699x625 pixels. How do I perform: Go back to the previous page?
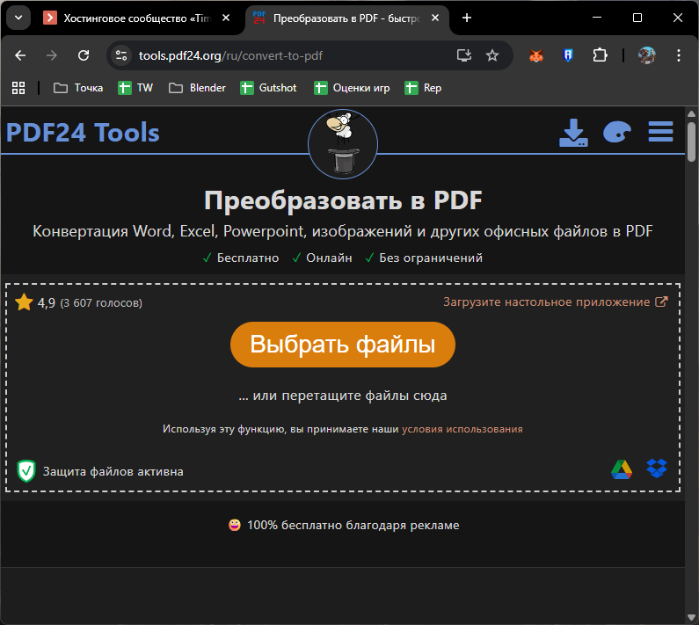click(20, 55)
